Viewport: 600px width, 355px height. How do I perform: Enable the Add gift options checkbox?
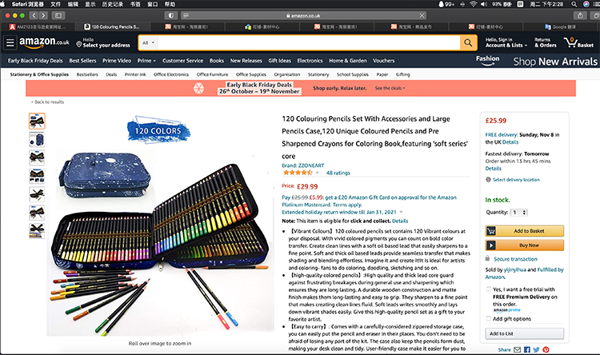489,319
